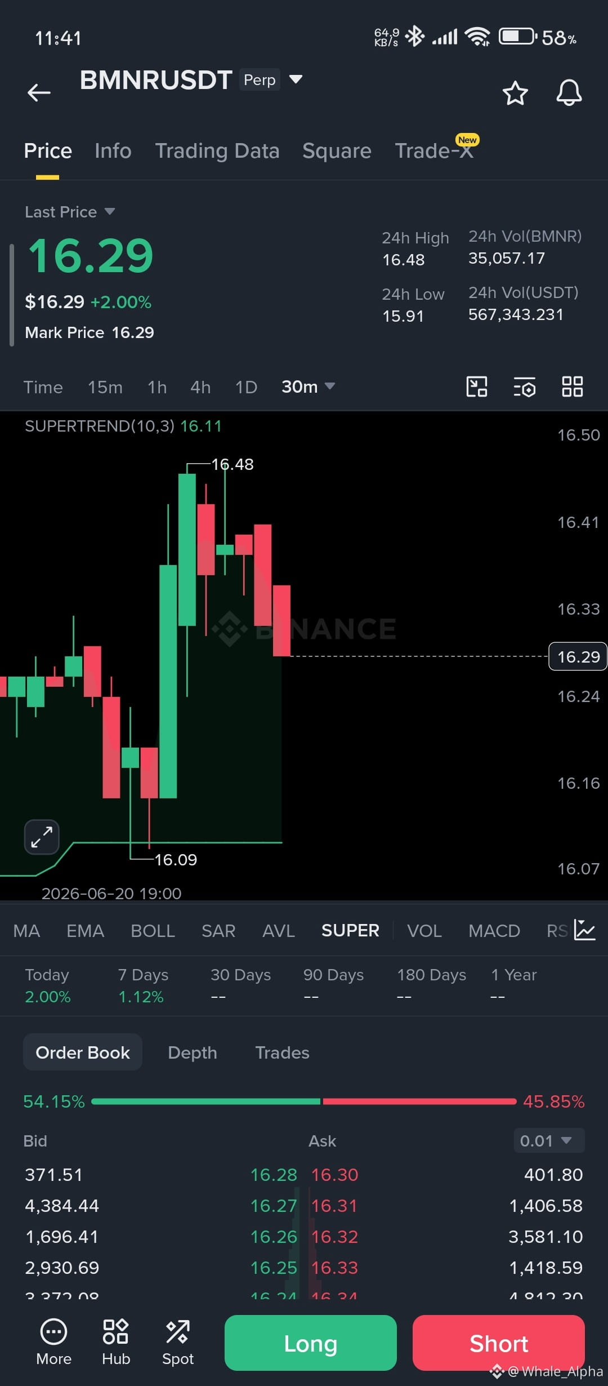Add BMNRUSDT to favorites with star icon

coord(515,93)
